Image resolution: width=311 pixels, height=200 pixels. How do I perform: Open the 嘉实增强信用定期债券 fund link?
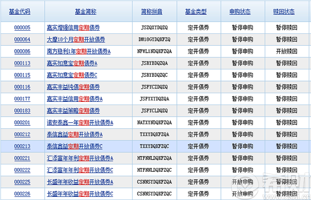point(73,27)
